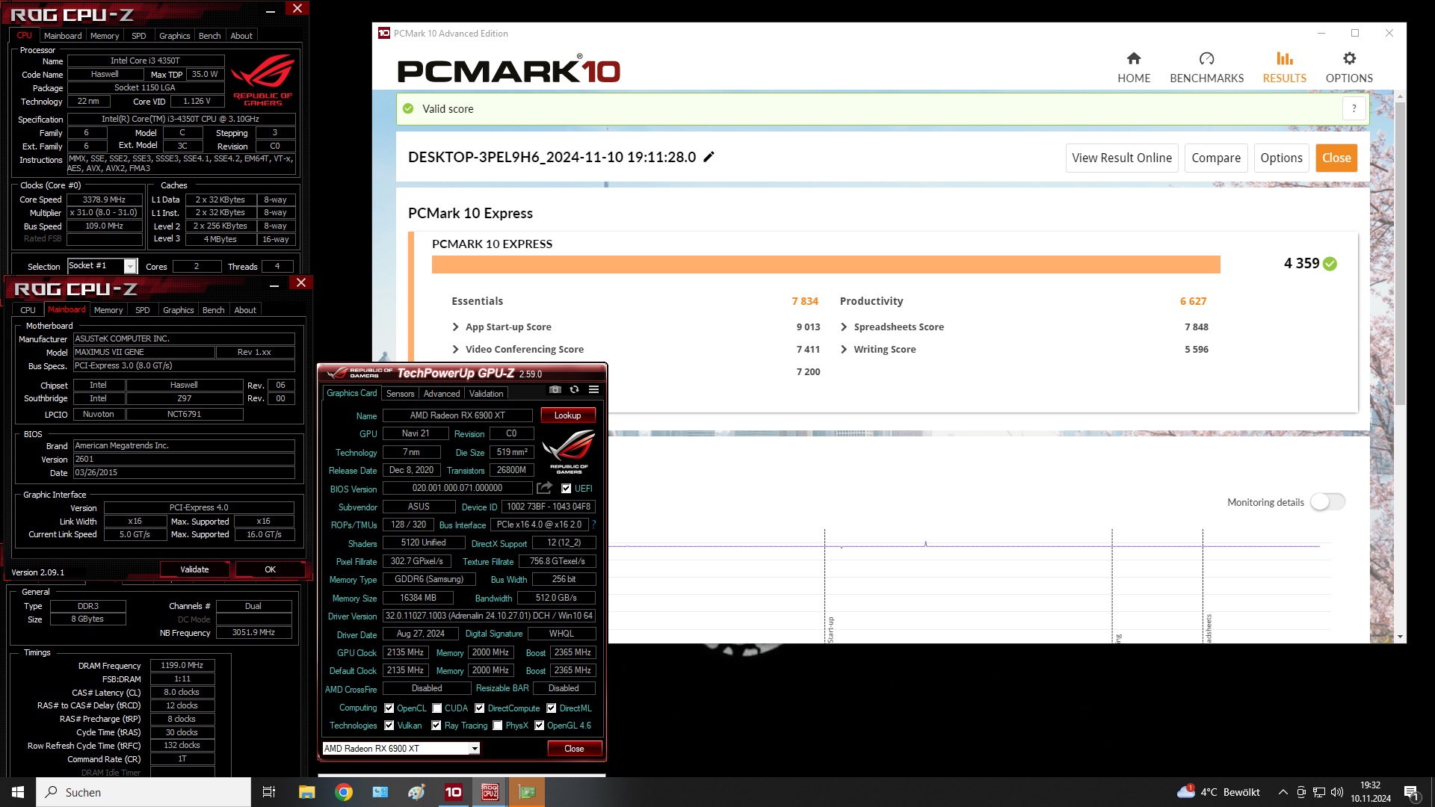Toggle DirectML checkbox
Screen dimensions: 1435x807
552,708
